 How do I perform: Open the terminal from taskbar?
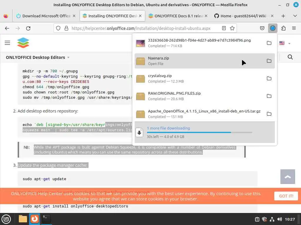tap(46, 219)
